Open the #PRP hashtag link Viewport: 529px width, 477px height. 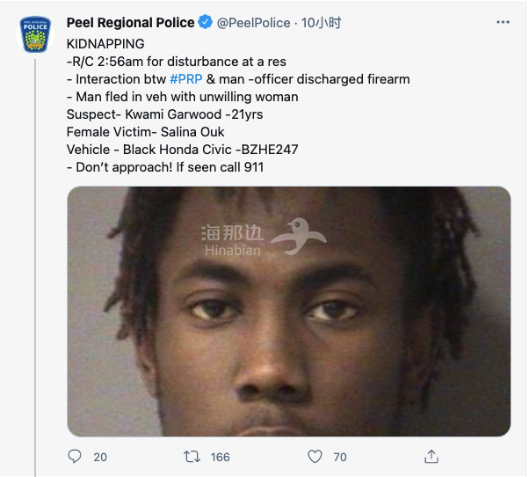click(x=186, y=79)
